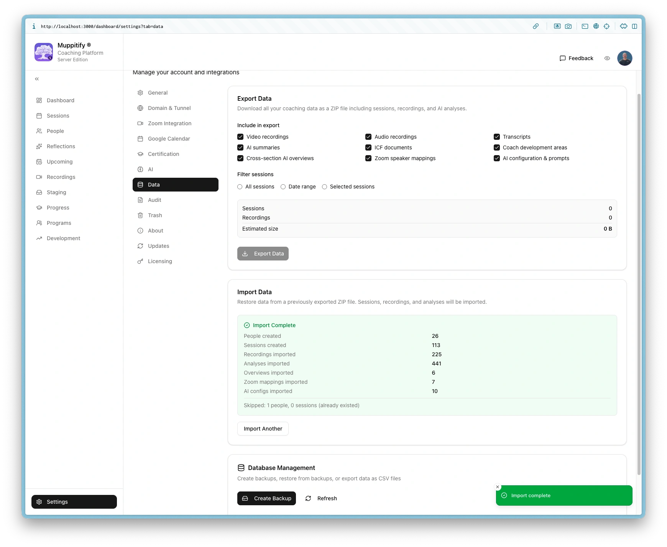
Task: Toggle the eye icon beside Feedback
Action: coord(607,58)
